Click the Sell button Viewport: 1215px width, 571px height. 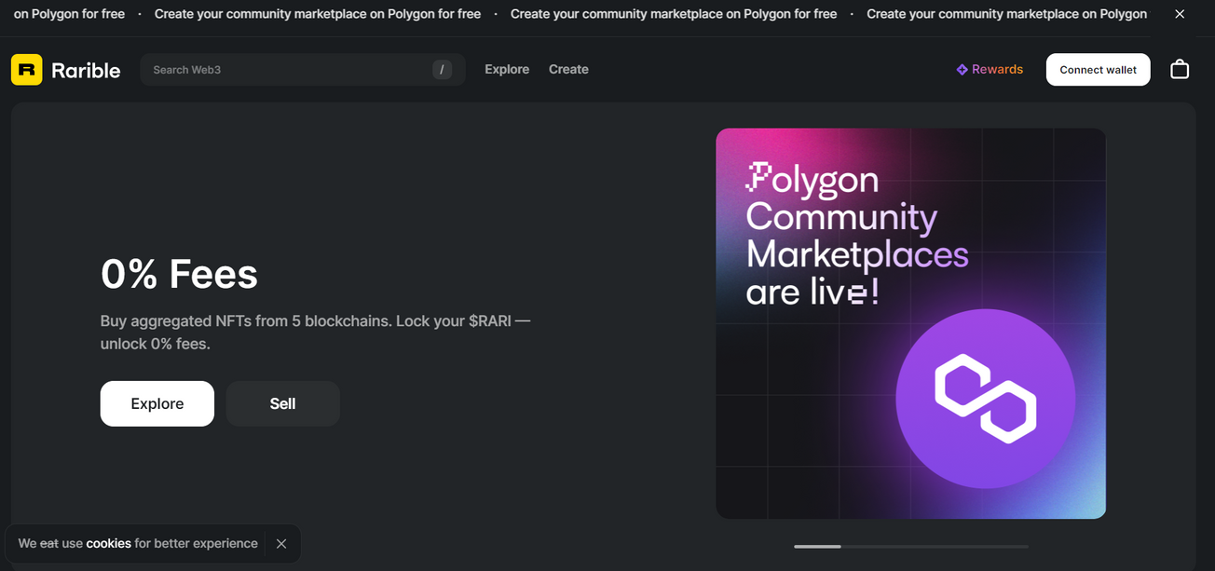click(x=283, y=403)
